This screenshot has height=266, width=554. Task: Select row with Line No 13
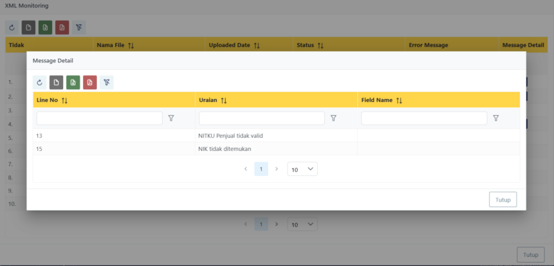pos(276,136)
